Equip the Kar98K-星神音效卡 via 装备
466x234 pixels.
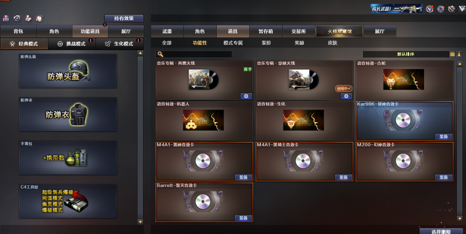444,136
